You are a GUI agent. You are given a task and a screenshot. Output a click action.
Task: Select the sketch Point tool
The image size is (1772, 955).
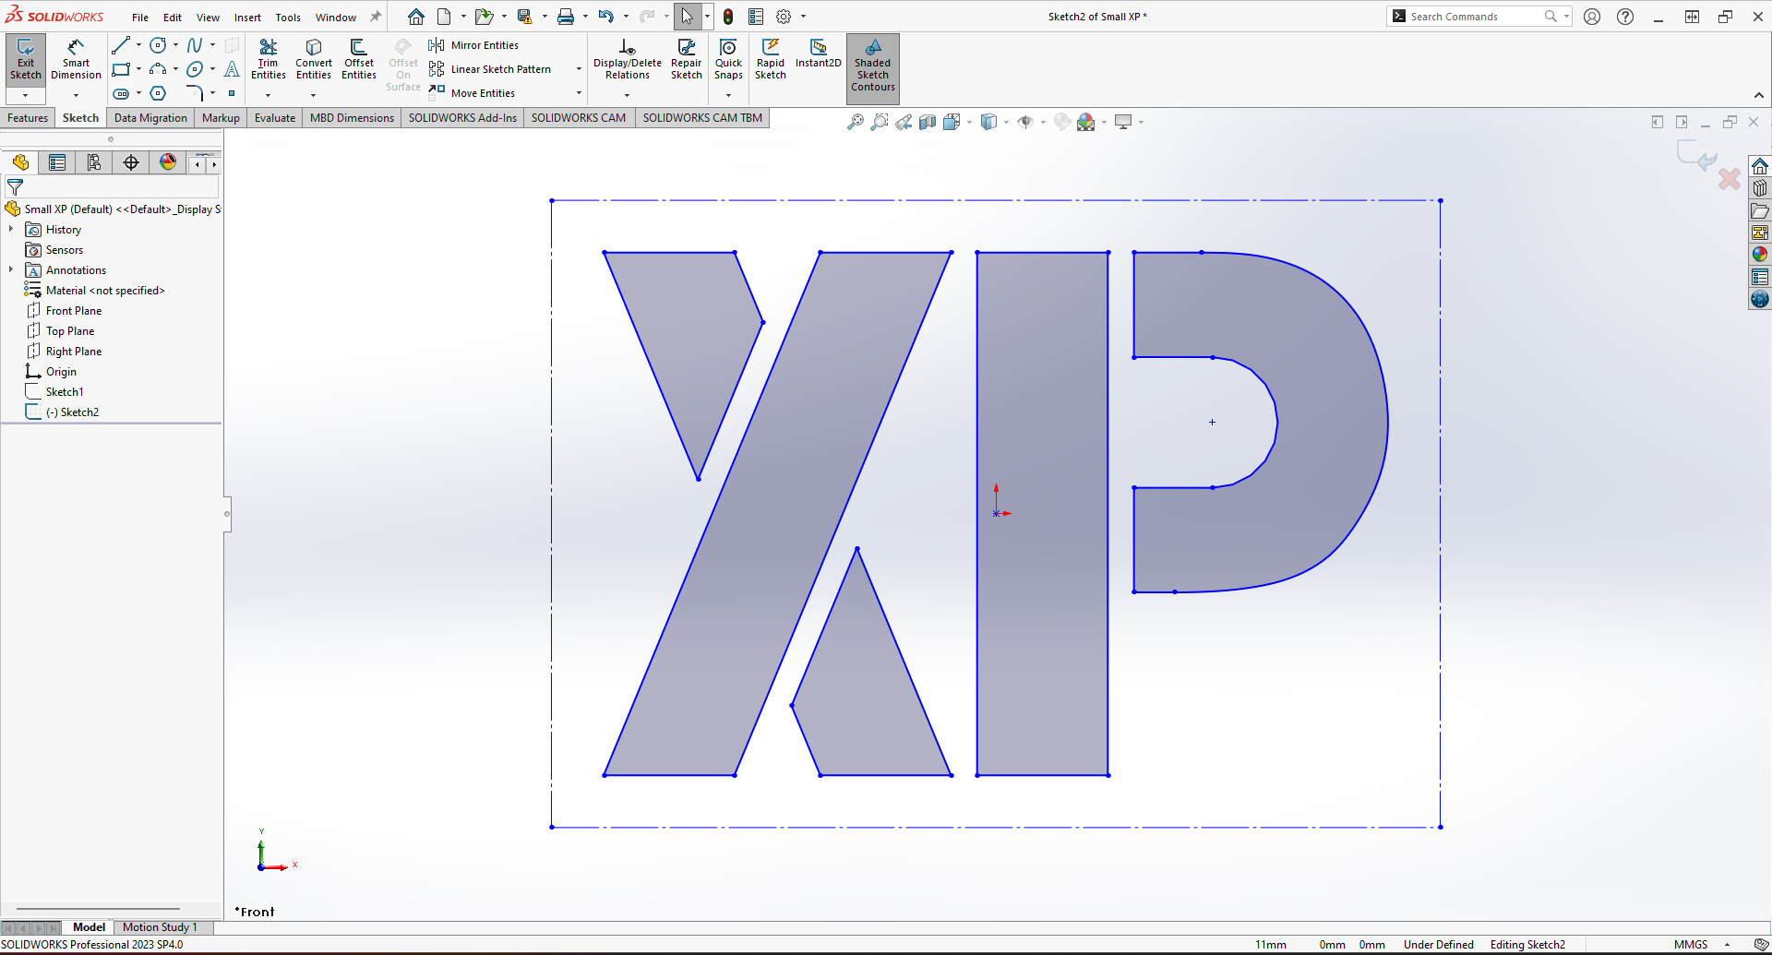click(x=232, y=93)
